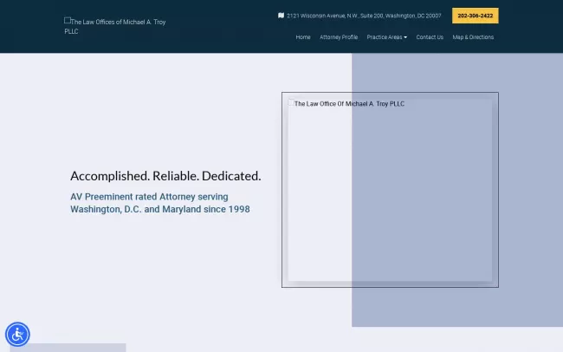Viewport: 563px width, 352px height.
Task: Click the map icon beside the address
Action: coord(281,16)
